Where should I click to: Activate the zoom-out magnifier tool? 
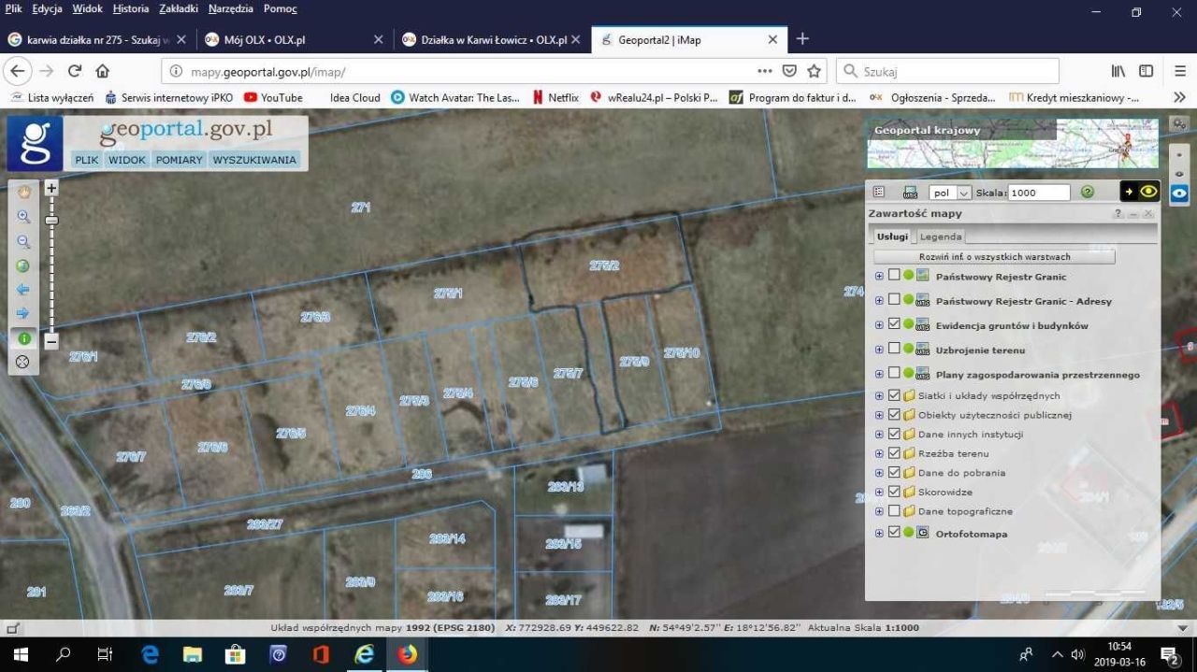[23, 241]
